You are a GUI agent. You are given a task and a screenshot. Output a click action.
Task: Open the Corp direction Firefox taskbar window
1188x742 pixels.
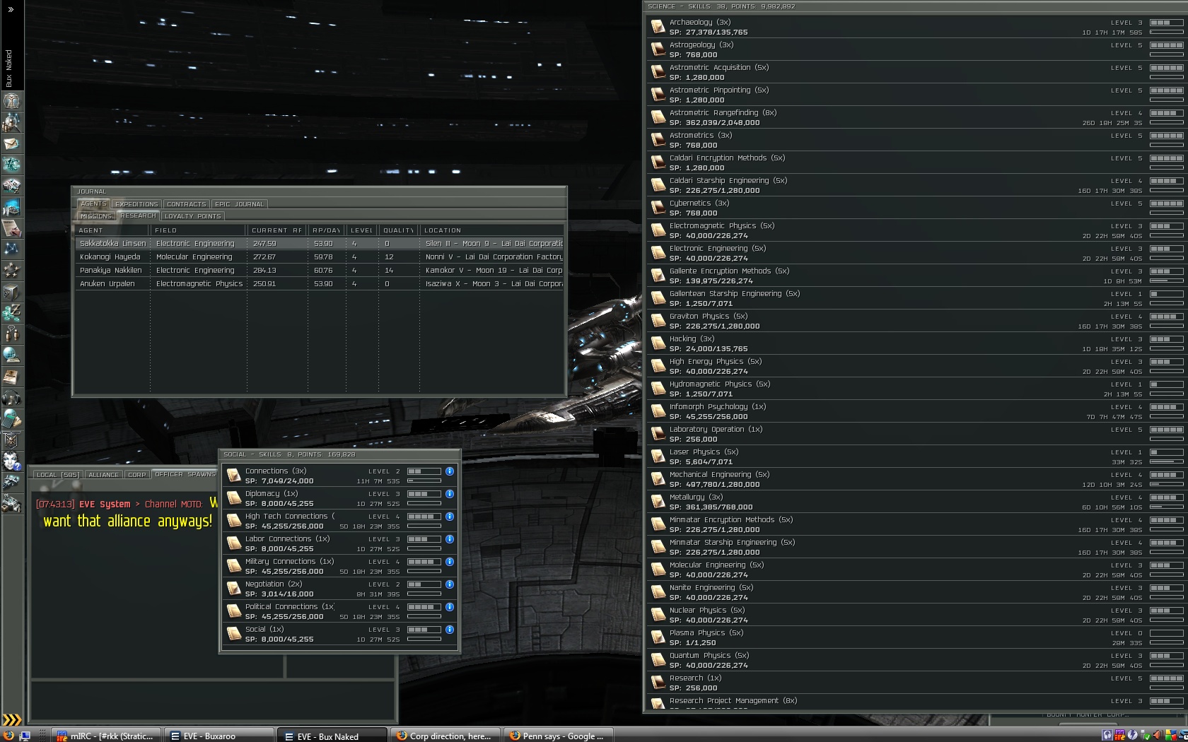(446, 736)
